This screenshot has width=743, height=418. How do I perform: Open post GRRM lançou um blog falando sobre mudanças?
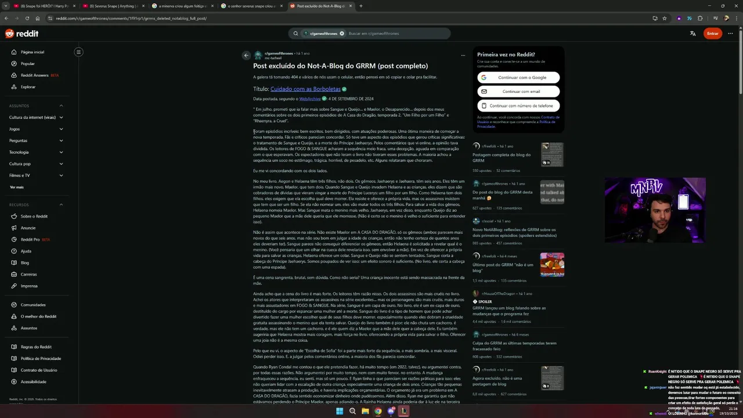509,311
